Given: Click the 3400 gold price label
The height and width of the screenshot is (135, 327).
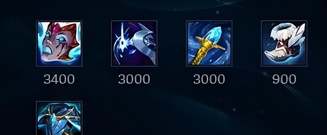Looking at the screenshot, I should (x=59, y=79).
